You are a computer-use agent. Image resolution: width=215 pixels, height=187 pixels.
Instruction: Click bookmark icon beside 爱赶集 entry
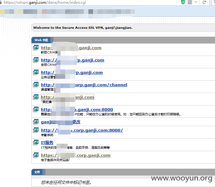point(36,97)
